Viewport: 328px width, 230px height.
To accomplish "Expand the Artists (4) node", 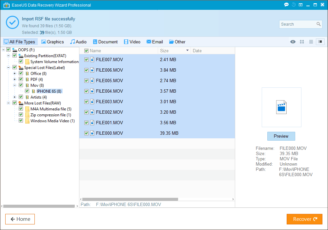I will (x=15, y=97).
